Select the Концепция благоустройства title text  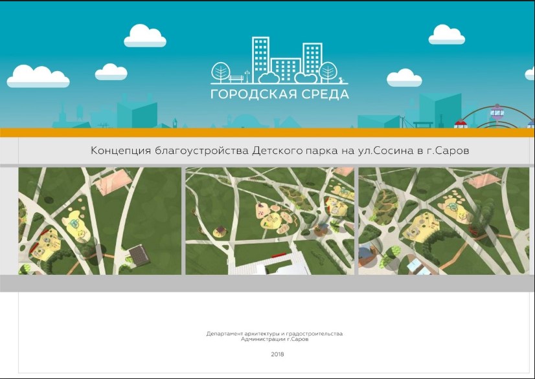point(279,151)
